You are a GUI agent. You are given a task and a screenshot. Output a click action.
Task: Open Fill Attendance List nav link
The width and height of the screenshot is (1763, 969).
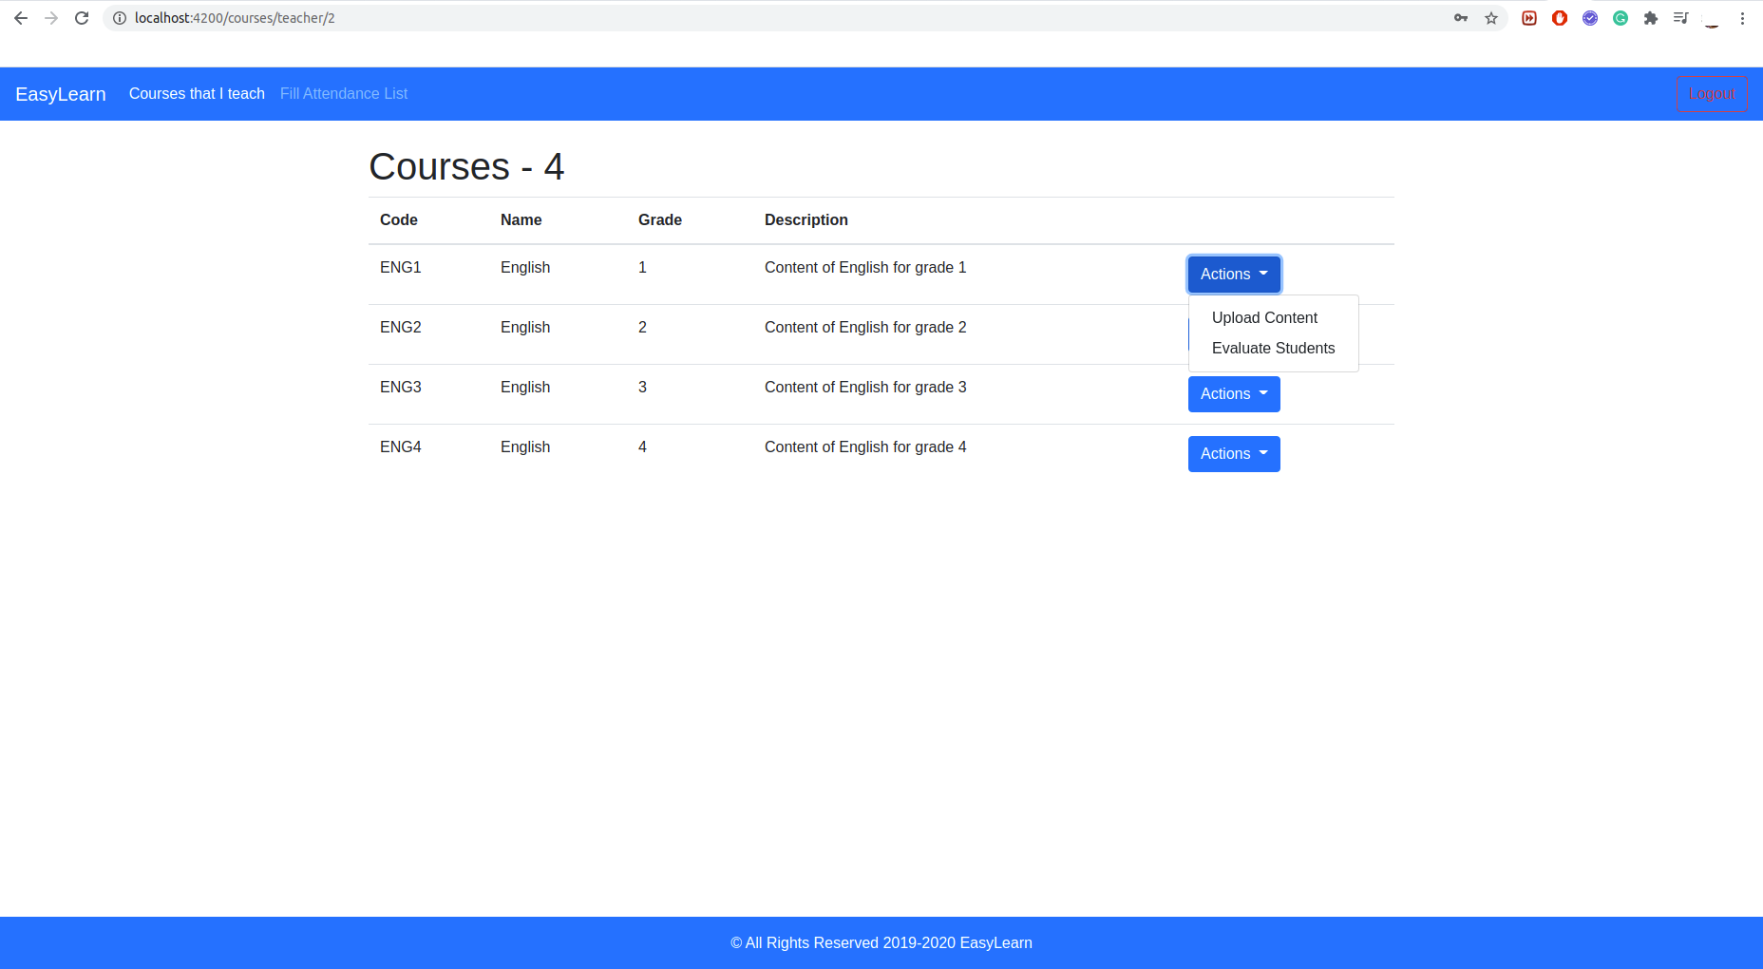pyautogui.click(x=344, y=93)
